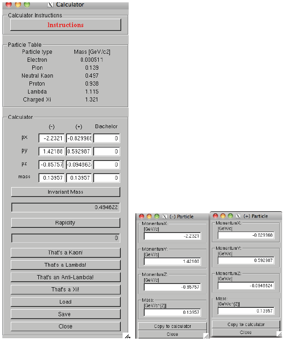
Task: Close the Calculator using bottom Close button
Action: (x=66, y=326)
